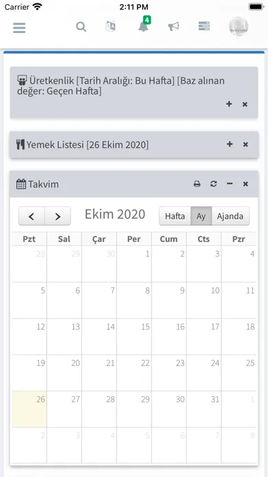This screenshot has height=477, width=268.
Task: Open the user profile avatar
Action: 239,27
